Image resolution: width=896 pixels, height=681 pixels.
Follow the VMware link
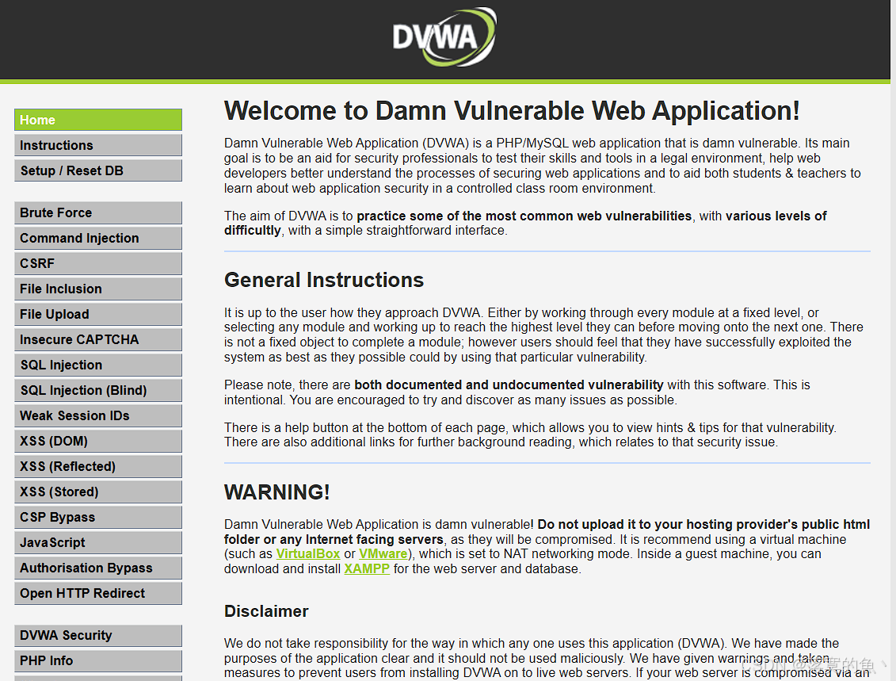[x=383, y=554]
